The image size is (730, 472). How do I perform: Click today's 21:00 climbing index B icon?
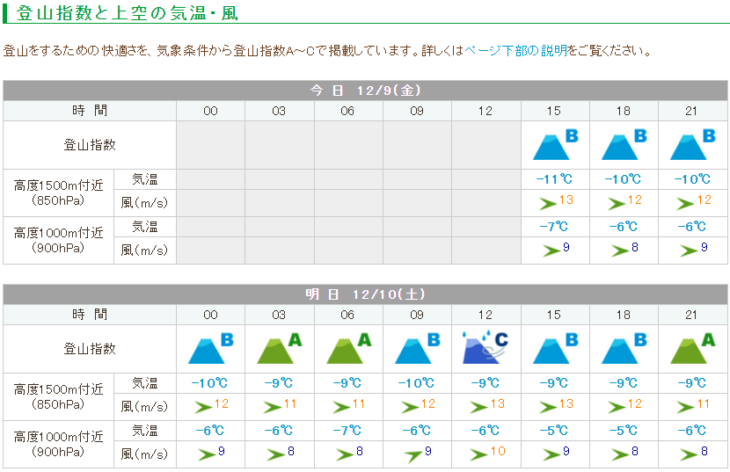[692, 145]
